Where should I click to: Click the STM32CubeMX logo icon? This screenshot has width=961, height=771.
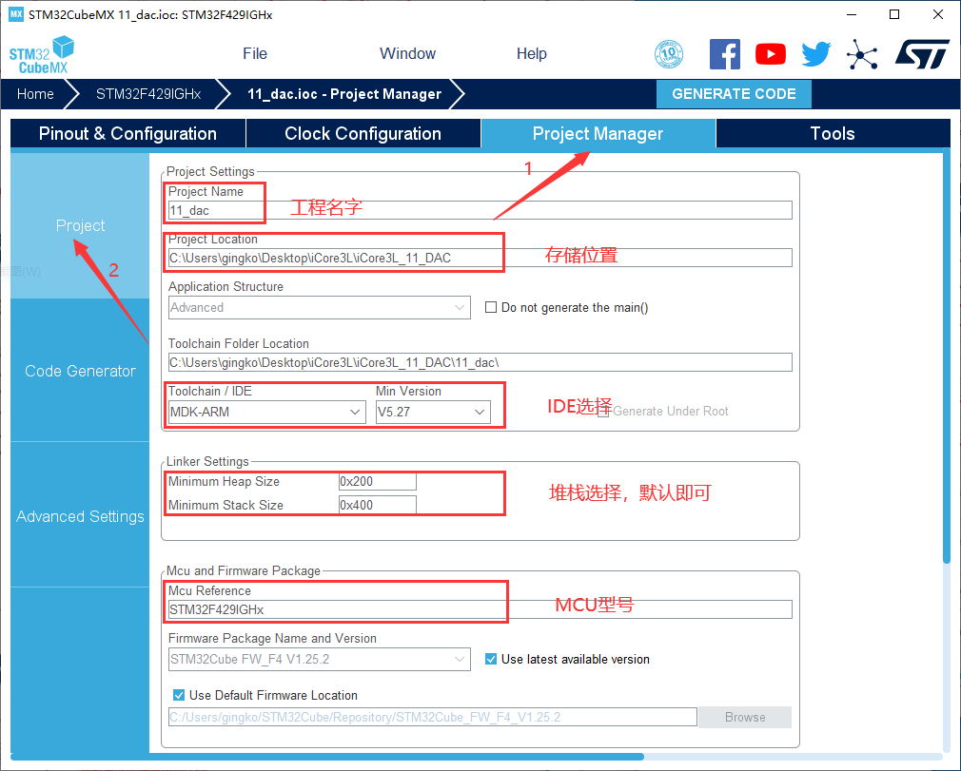point(41,54)
